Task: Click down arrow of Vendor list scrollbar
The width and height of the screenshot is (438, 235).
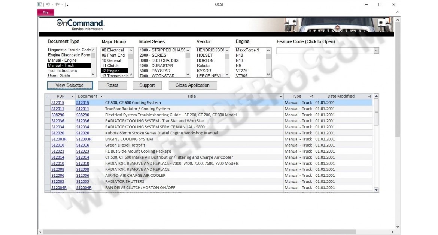Action: pos(227,75)
